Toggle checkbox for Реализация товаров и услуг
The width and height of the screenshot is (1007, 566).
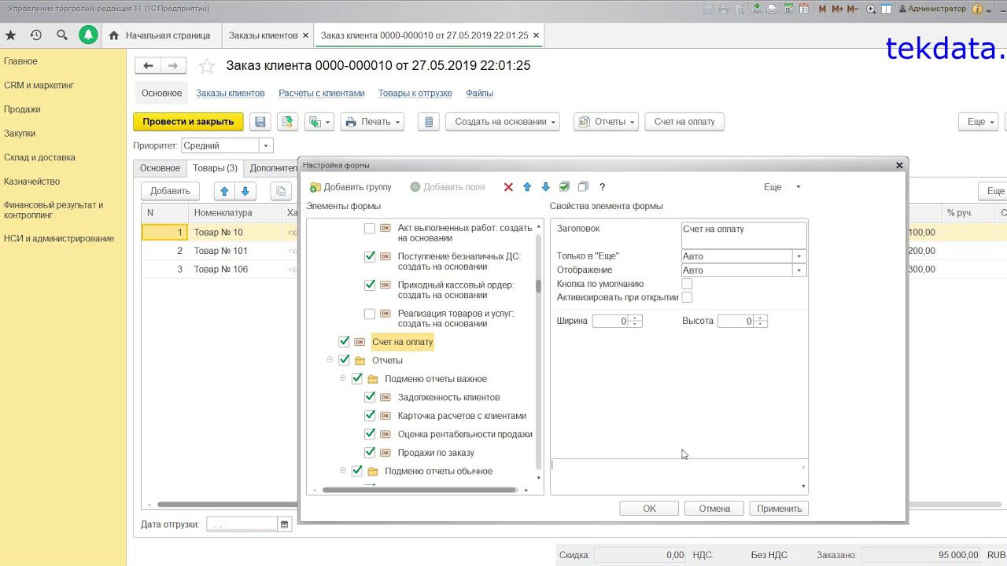coord(370,314)
